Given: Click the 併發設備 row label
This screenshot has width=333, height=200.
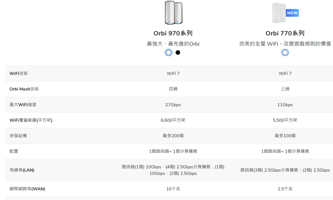Looking at the screenshot, I should click(x=18, y=136).
